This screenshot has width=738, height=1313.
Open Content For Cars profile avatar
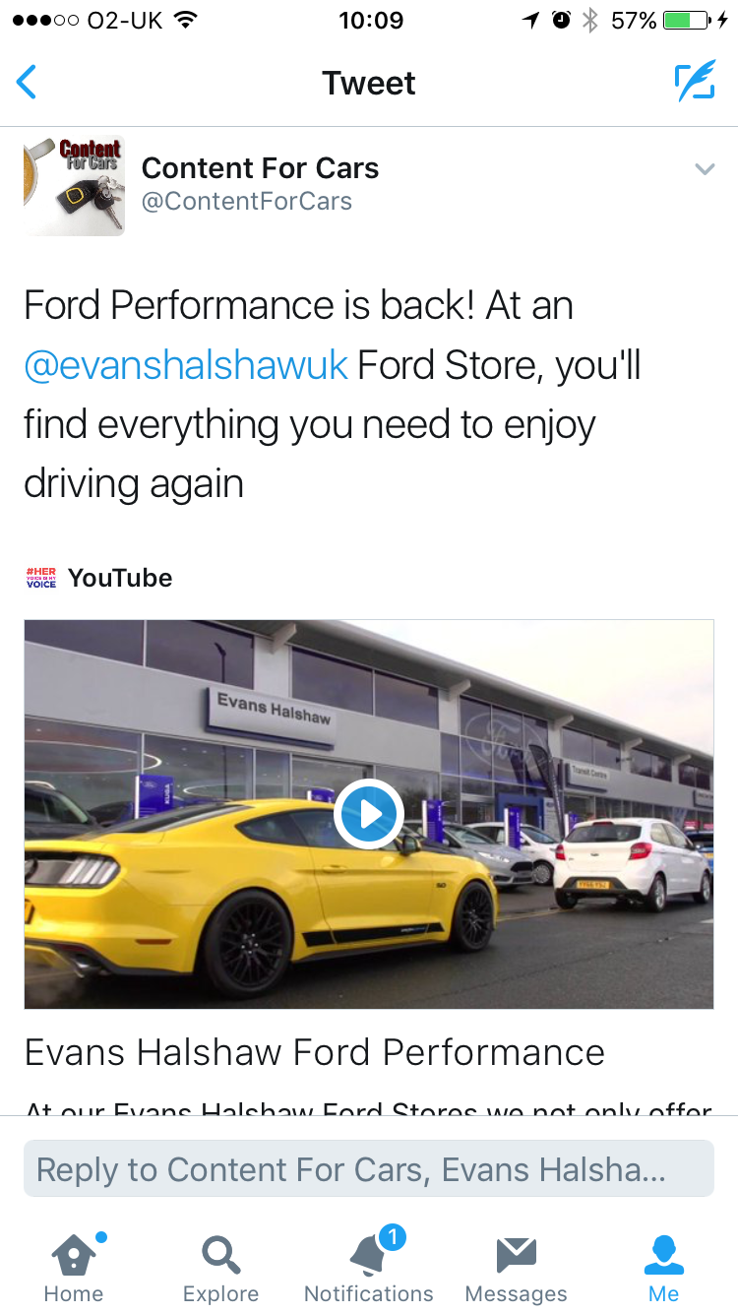(74, 185)
